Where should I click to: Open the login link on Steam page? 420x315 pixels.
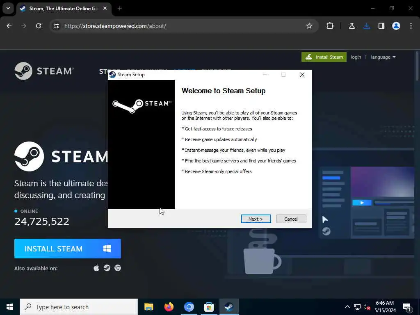pyautogui.click(x=356, y=57)
